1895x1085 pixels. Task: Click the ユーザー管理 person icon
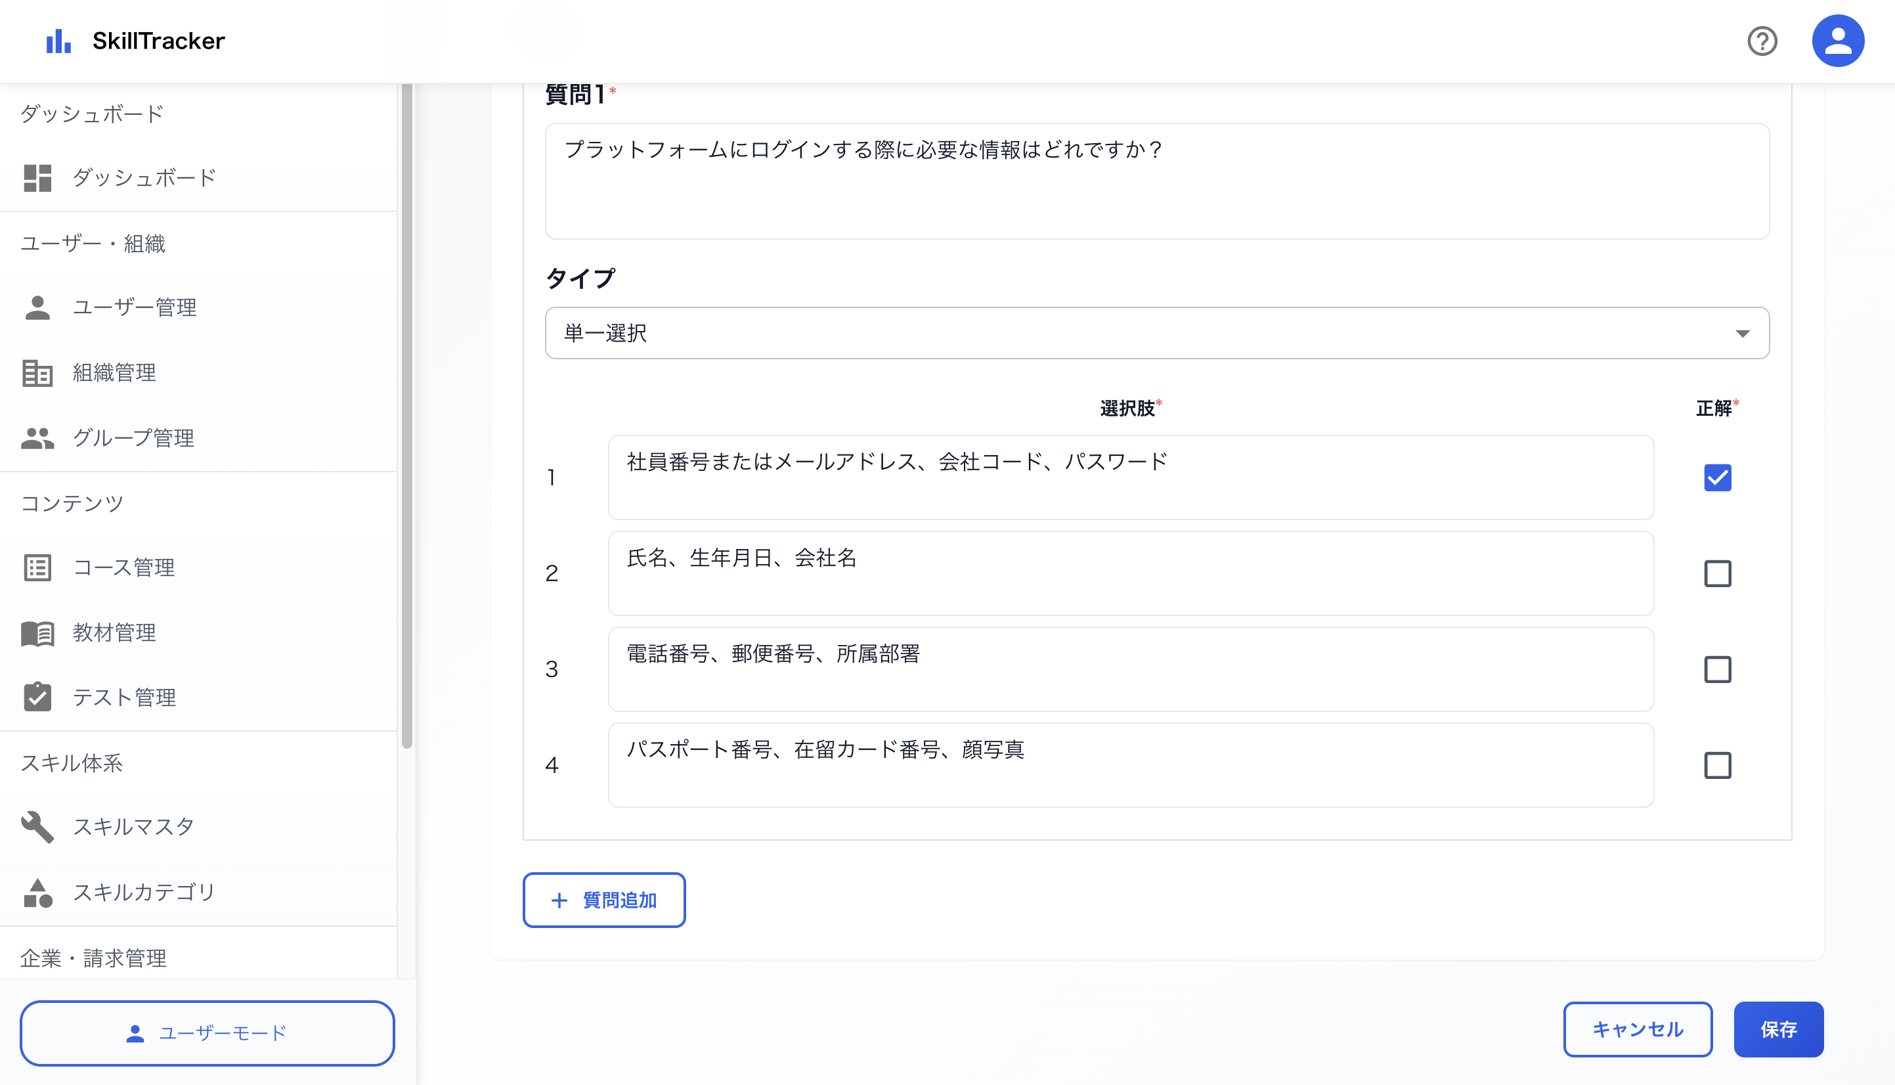(x=38, y=307)
